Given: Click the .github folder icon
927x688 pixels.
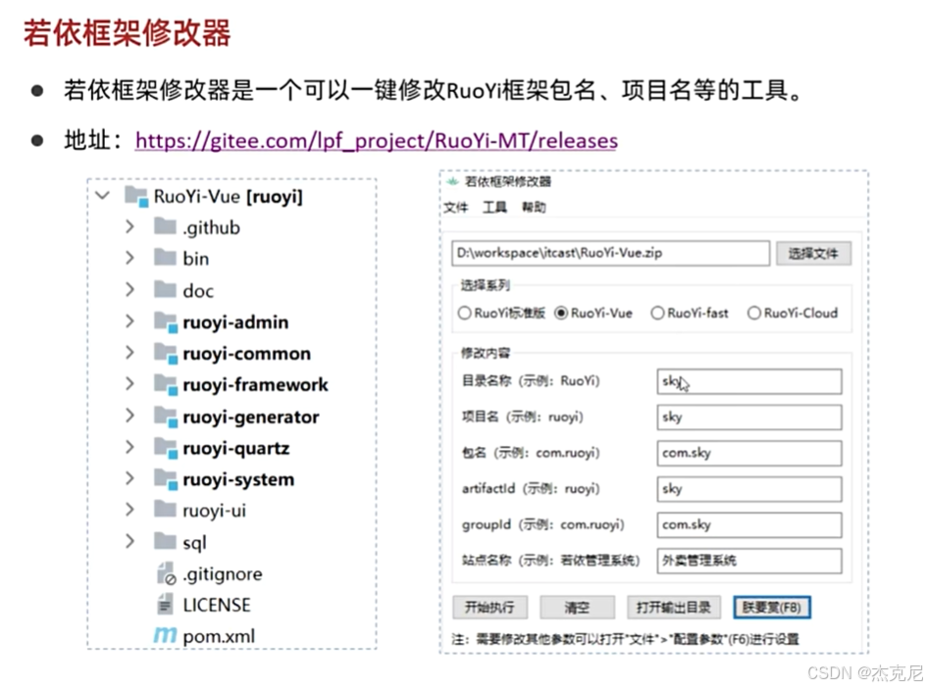Looking at the screenshot, I should click(165, 226).
